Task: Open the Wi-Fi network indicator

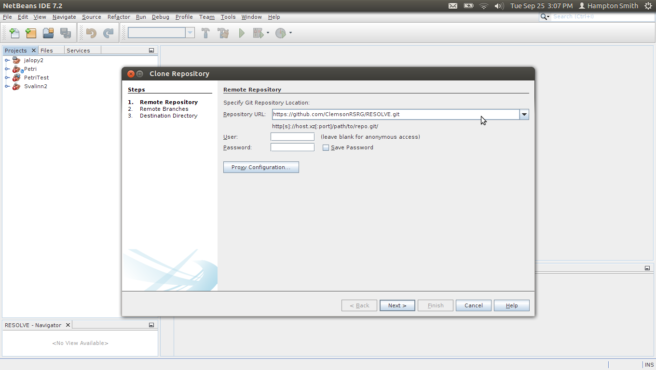Action: pyautogui.click(x=484, y=6)
